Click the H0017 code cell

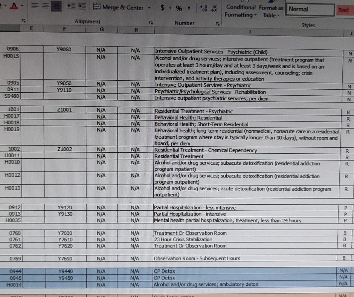11,116
